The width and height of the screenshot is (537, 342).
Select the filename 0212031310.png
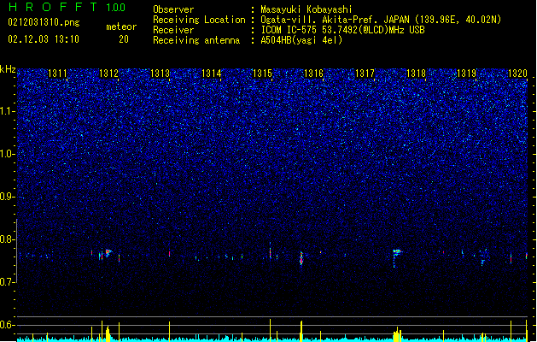click(44, 22)
